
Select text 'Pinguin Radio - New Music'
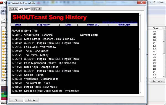(40, 87)
